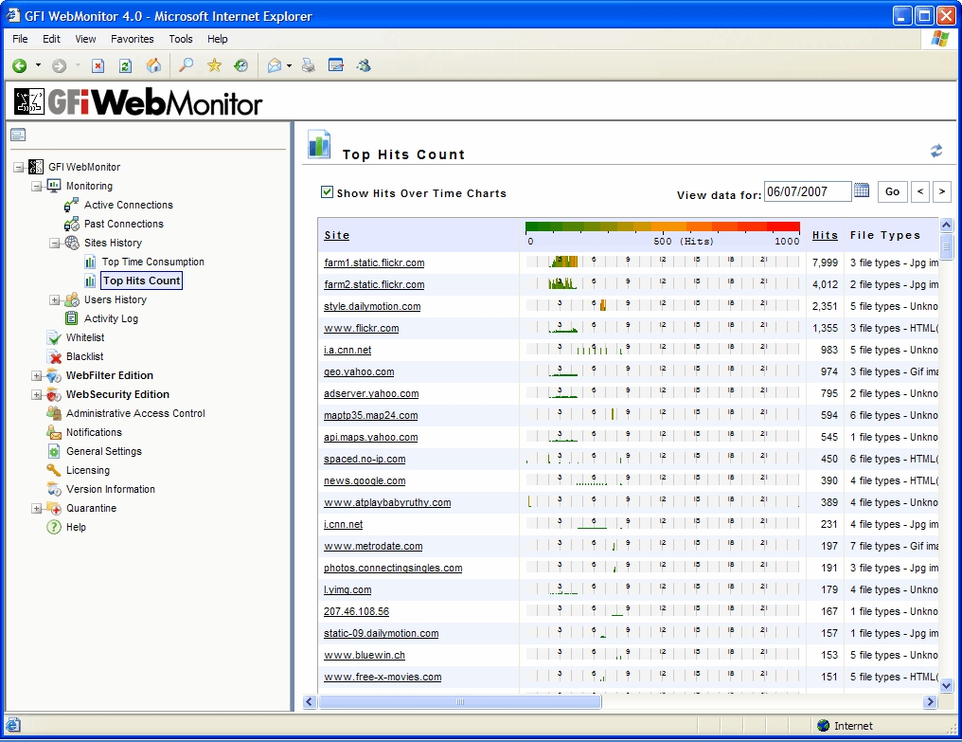Screen dimensions: 962x742
Task: Refresh the page via toolbar Refresh icon
Action: click(126, 65)
